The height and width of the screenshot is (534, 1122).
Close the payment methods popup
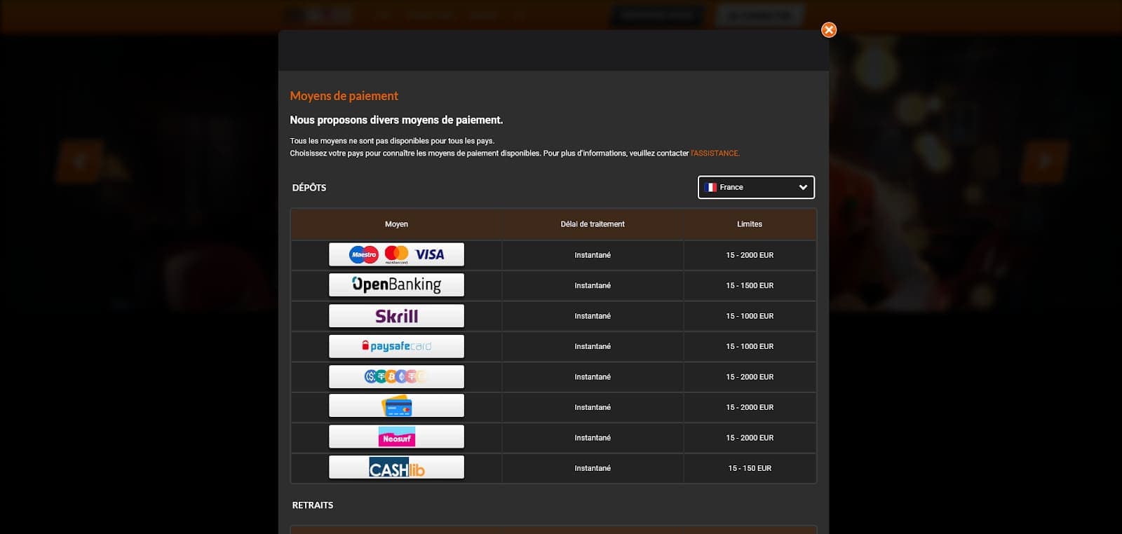[x=829, y=30]
